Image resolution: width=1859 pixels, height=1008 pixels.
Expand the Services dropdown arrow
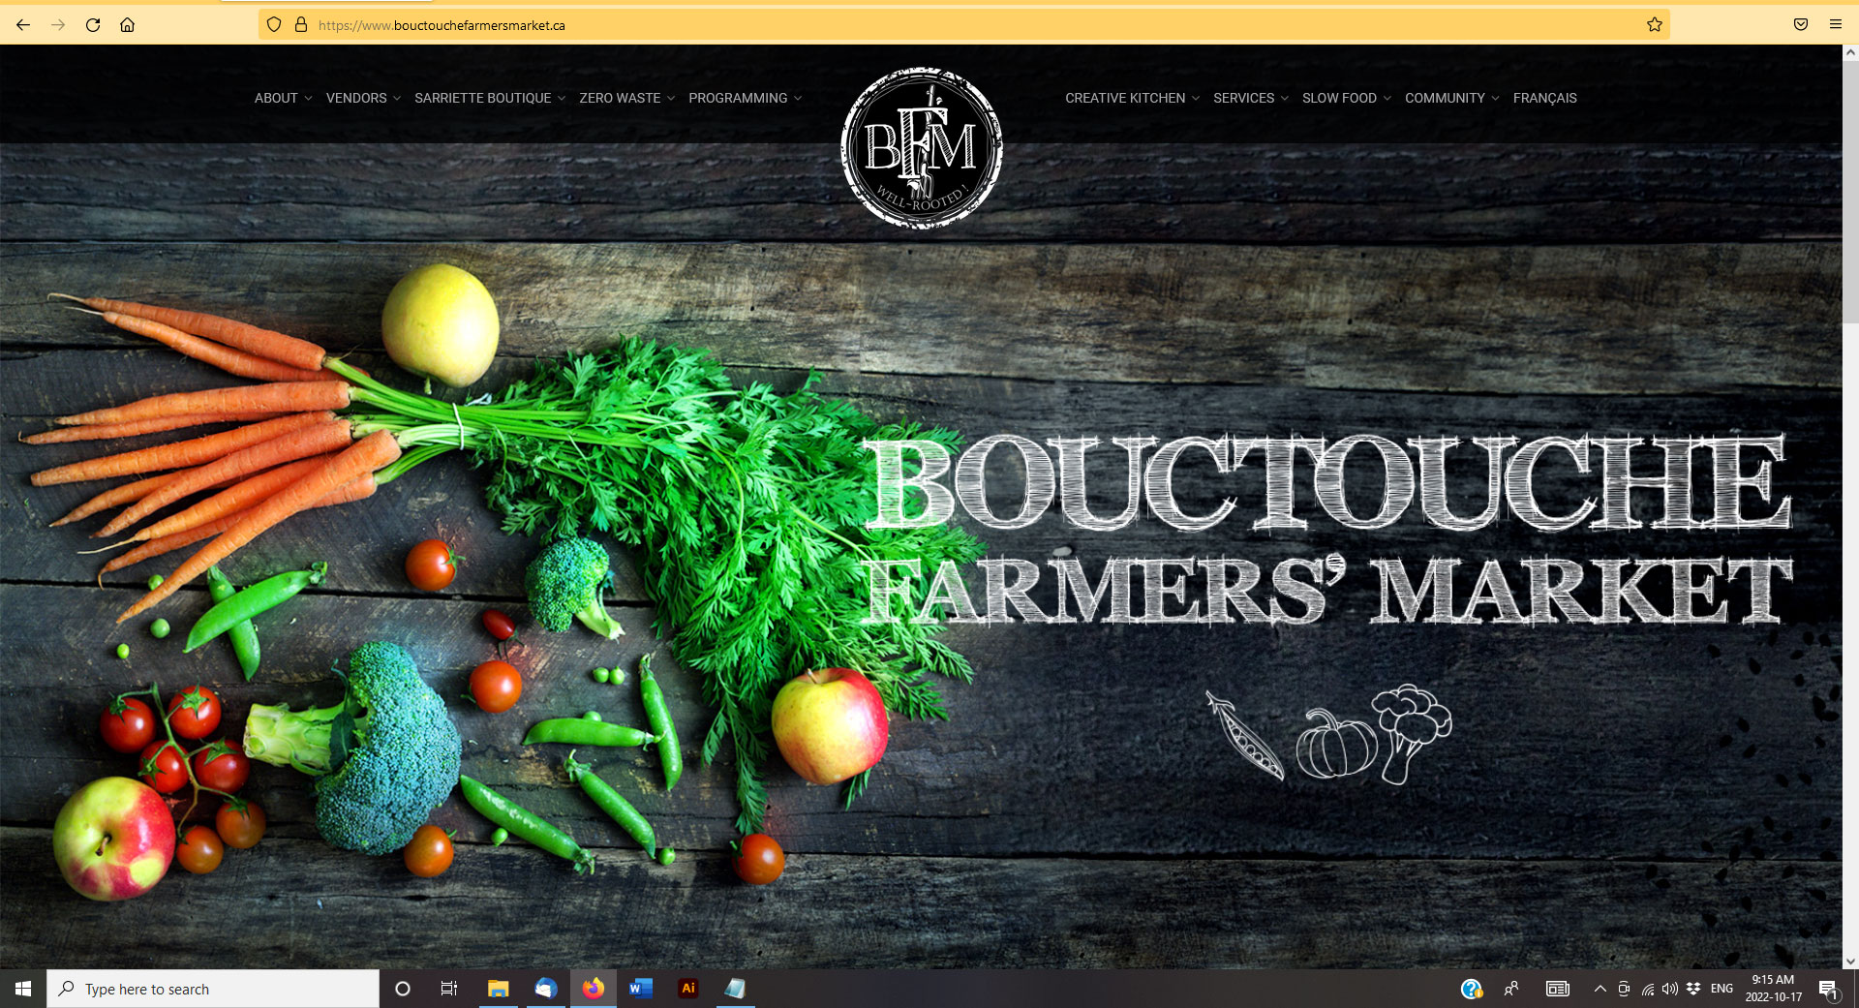click(x=1285, y=99)
